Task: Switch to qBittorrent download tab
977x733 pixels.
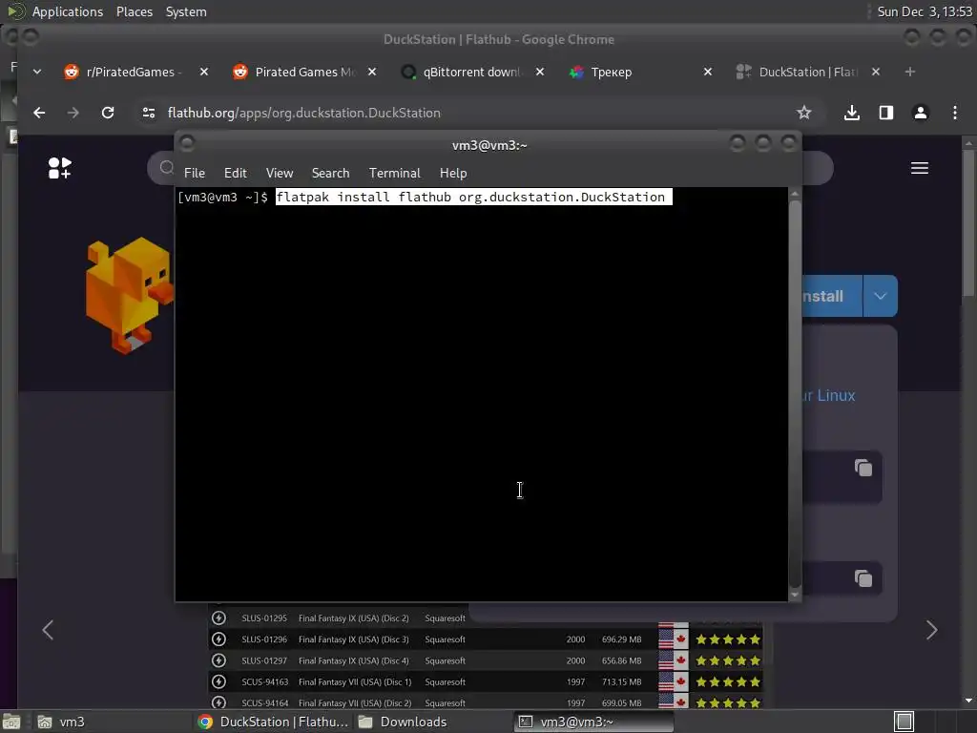Action: [x=471, y=73]
